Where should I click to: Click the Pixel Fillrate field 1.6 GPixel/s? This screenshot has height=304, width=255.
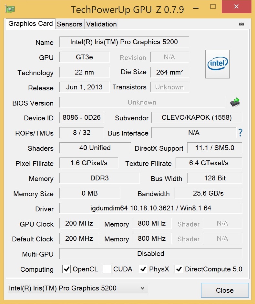[x=89, y=163]
